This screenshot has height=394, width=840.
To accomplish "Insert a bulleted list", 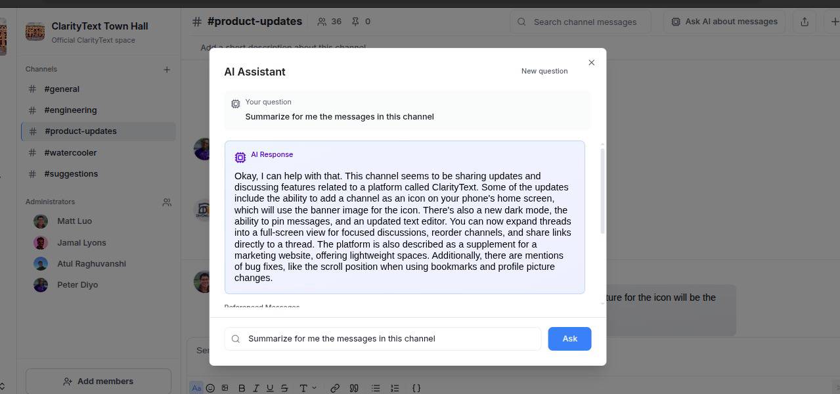I will (x=376, y=388).
